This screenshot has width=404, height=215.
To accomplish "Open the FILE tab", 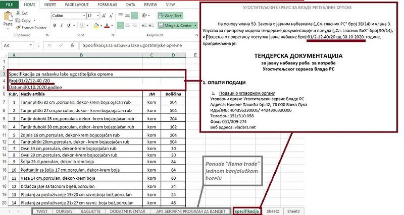I will [x=9, y=5].
